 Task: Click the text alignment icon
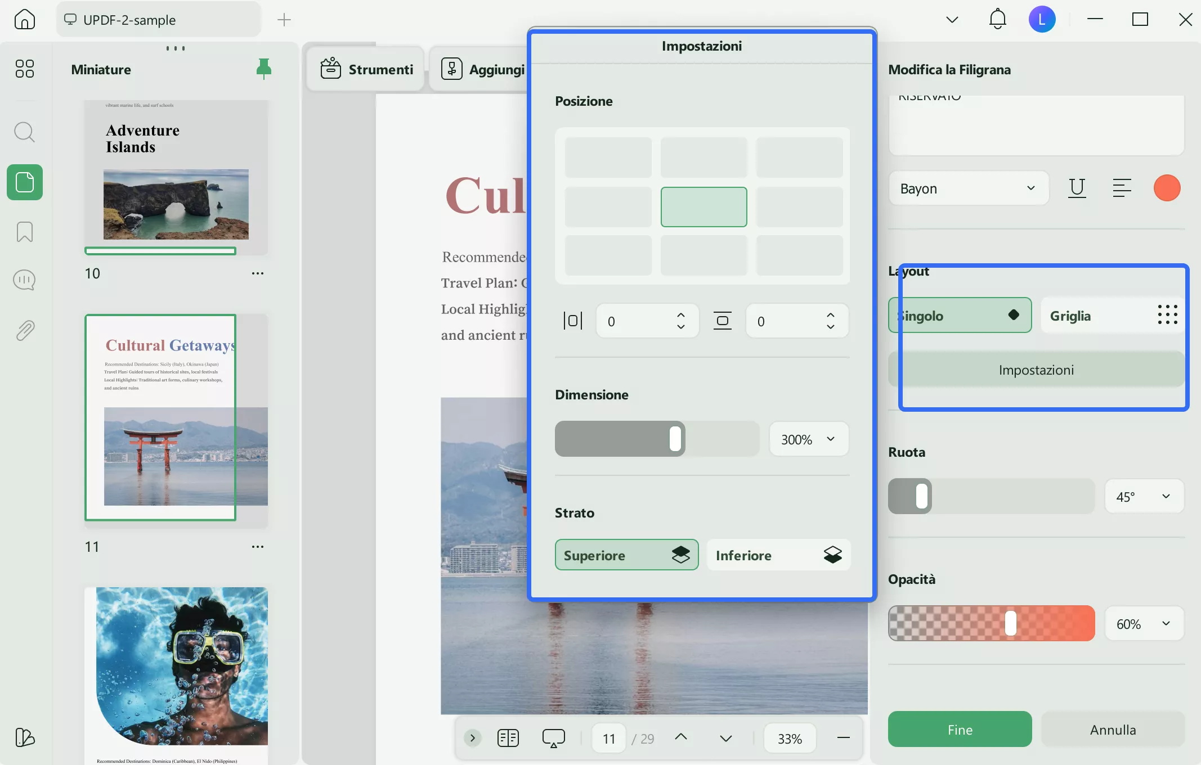pyautogui.click(x=1121, y=188)
